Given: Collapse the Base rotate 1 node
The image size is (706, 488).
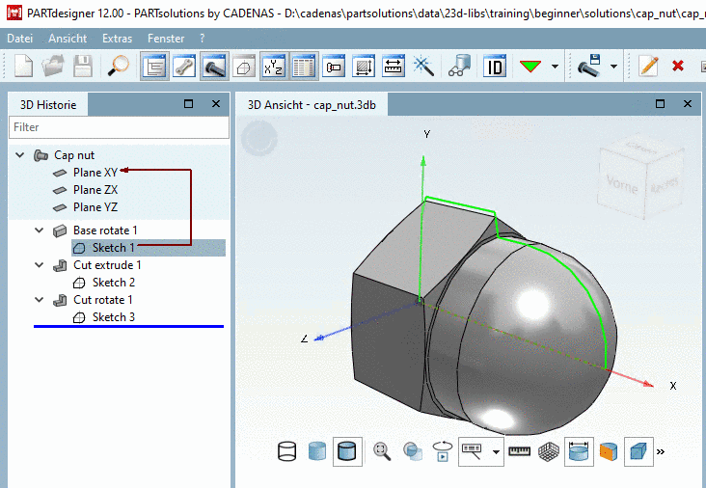Looking at the screenshot, I should pyautogui.click(x=40, y=230).
